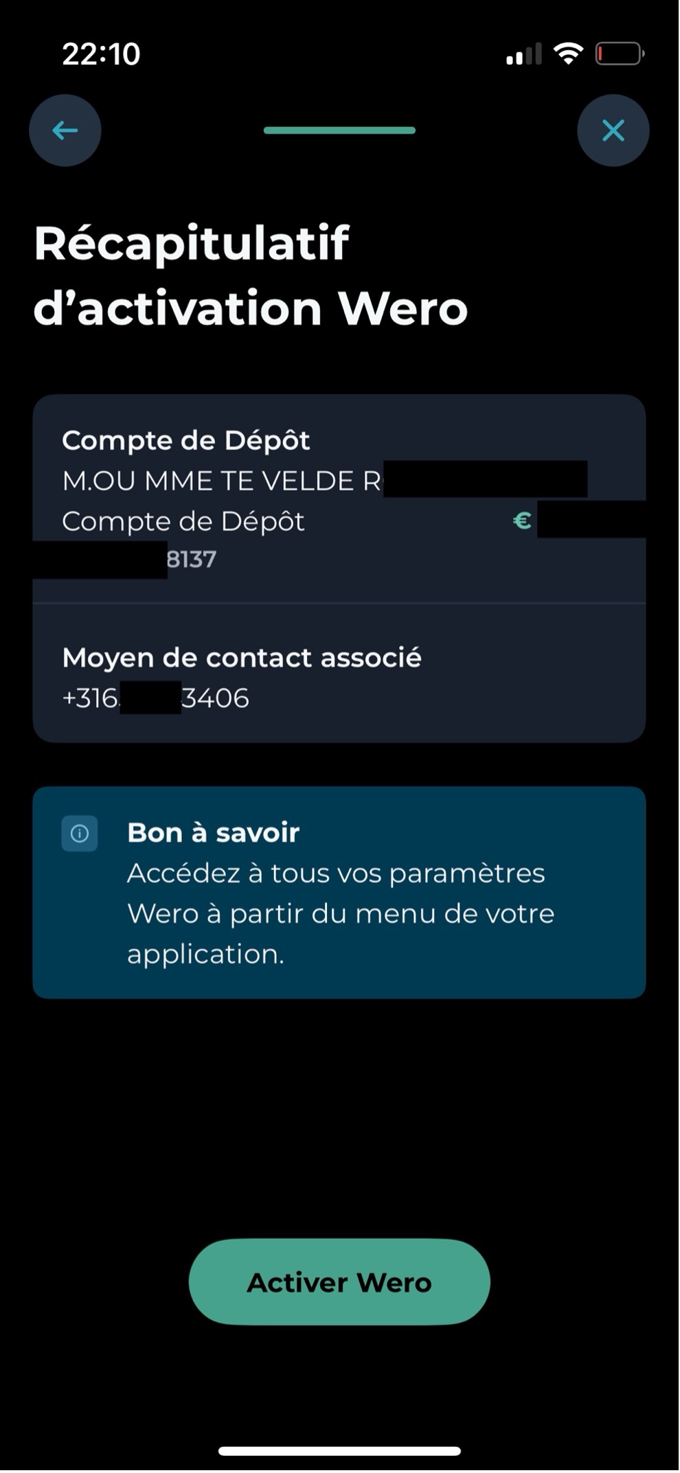Tap the cellular signal bars
The height and width of the screenshot is (1473, 680).
[524, 54]
